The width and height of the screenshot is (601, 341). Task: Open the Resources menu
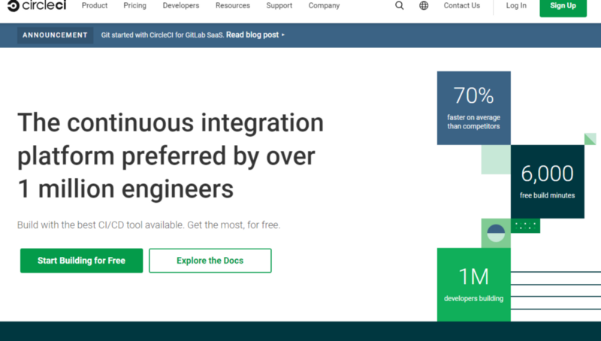233,5
